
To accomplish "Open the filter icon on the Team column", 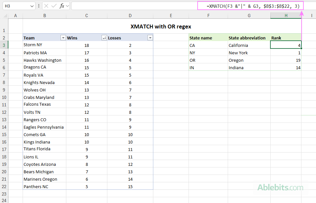I will [x=63, y=37].
